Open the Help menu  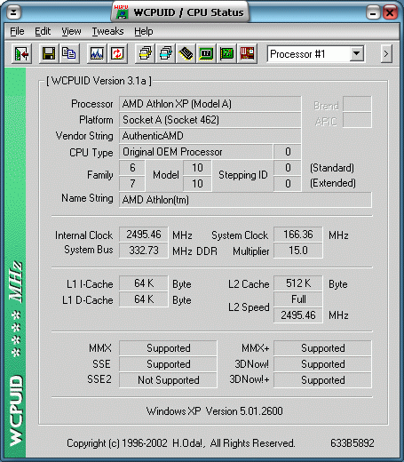tap(144, 31)
